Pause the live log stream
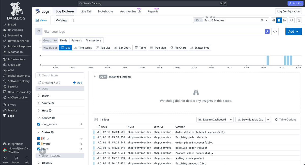The image size is (305, 165). point(279,20)
